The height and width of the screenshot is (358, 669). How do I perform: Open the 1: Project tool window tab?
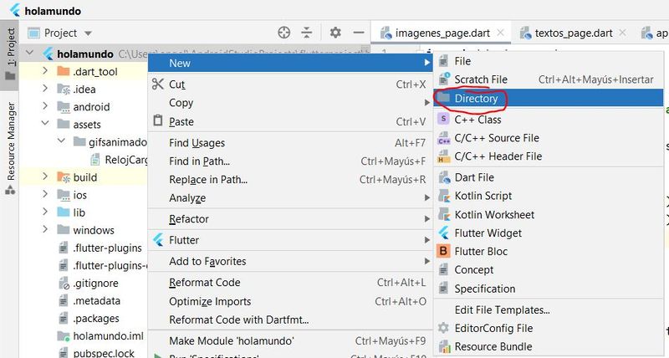10,54
